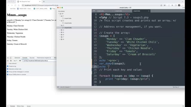The width and height of the screenshot is (191, 107).
Task: Open the Console drawer tab at bottom
Action: tap(13, 106)
